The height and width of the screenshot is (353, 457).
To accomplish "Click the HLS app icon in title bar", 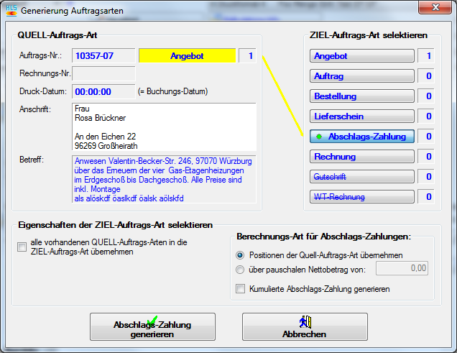I will coord(10,11).
